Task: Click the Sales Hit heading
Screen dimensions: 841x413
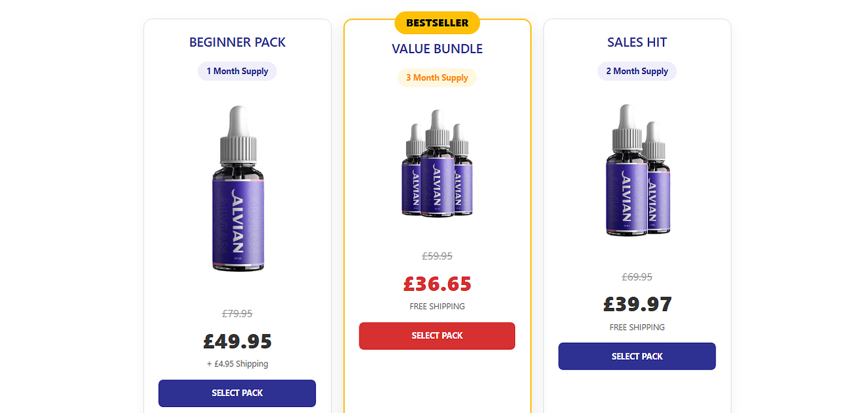Action: tap(637, 43)
